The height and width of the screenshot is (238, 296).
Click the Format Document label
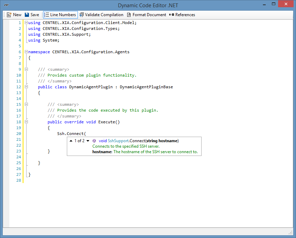click(149, 15)
